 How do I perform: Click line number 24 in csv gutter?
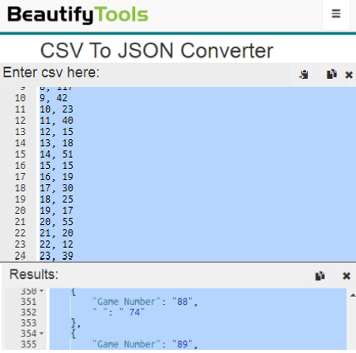click(x=21, y=256)
